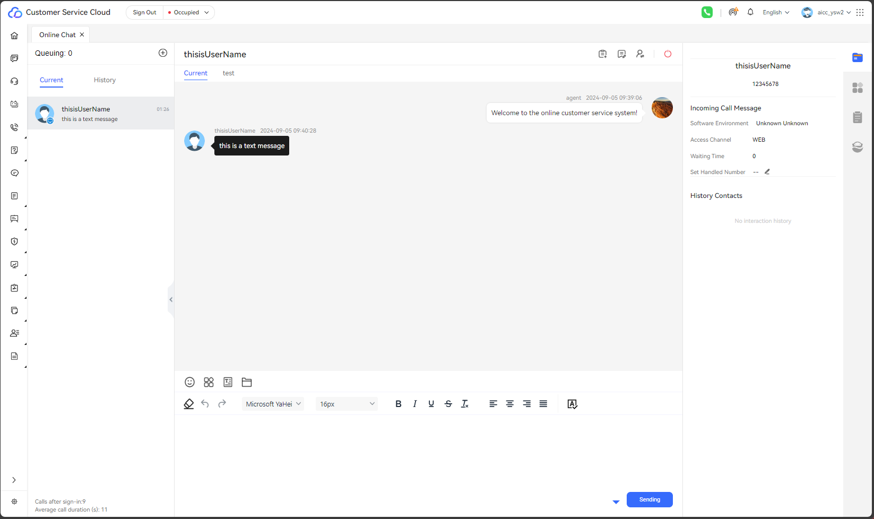Open the contacts list icon in left sidebar
The height and width of the screenshot is (519, 874).
coord(14,333)
